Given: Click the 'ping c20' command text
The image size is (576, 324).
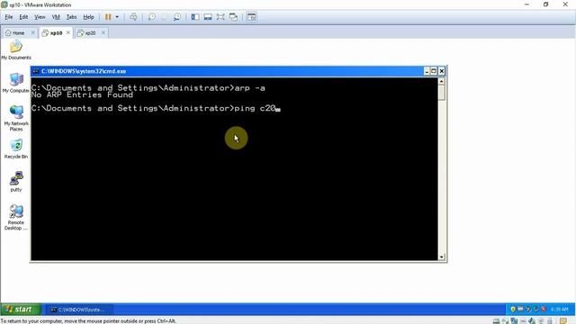Looking at the screenshot, I should pyautogui.click(x=255, y=108).
